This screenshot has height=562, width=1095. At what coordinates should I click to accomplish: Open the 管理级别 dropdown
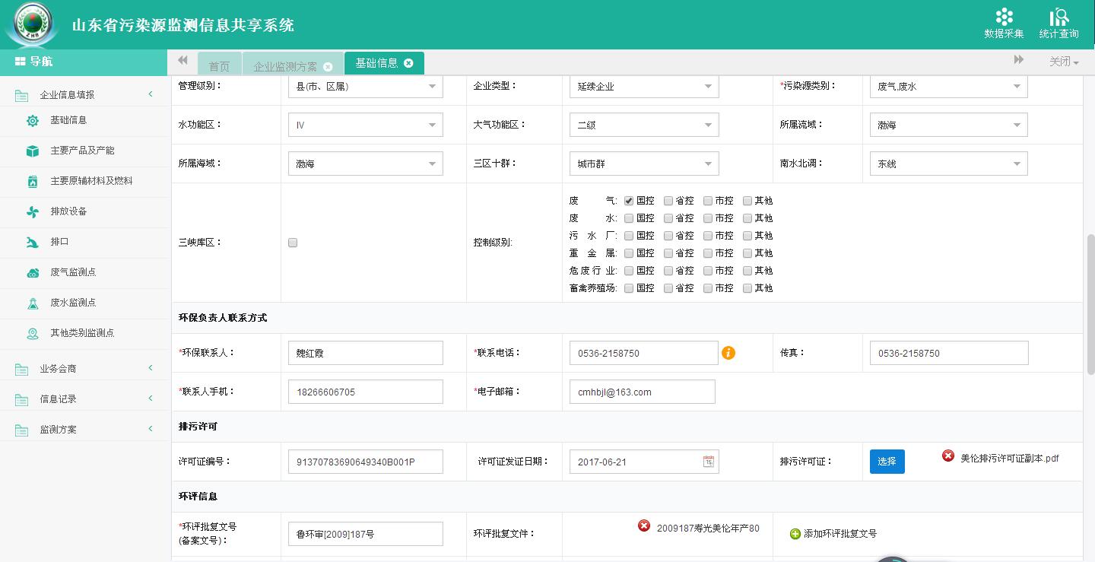pyautogui.click(x=365, y=87)
